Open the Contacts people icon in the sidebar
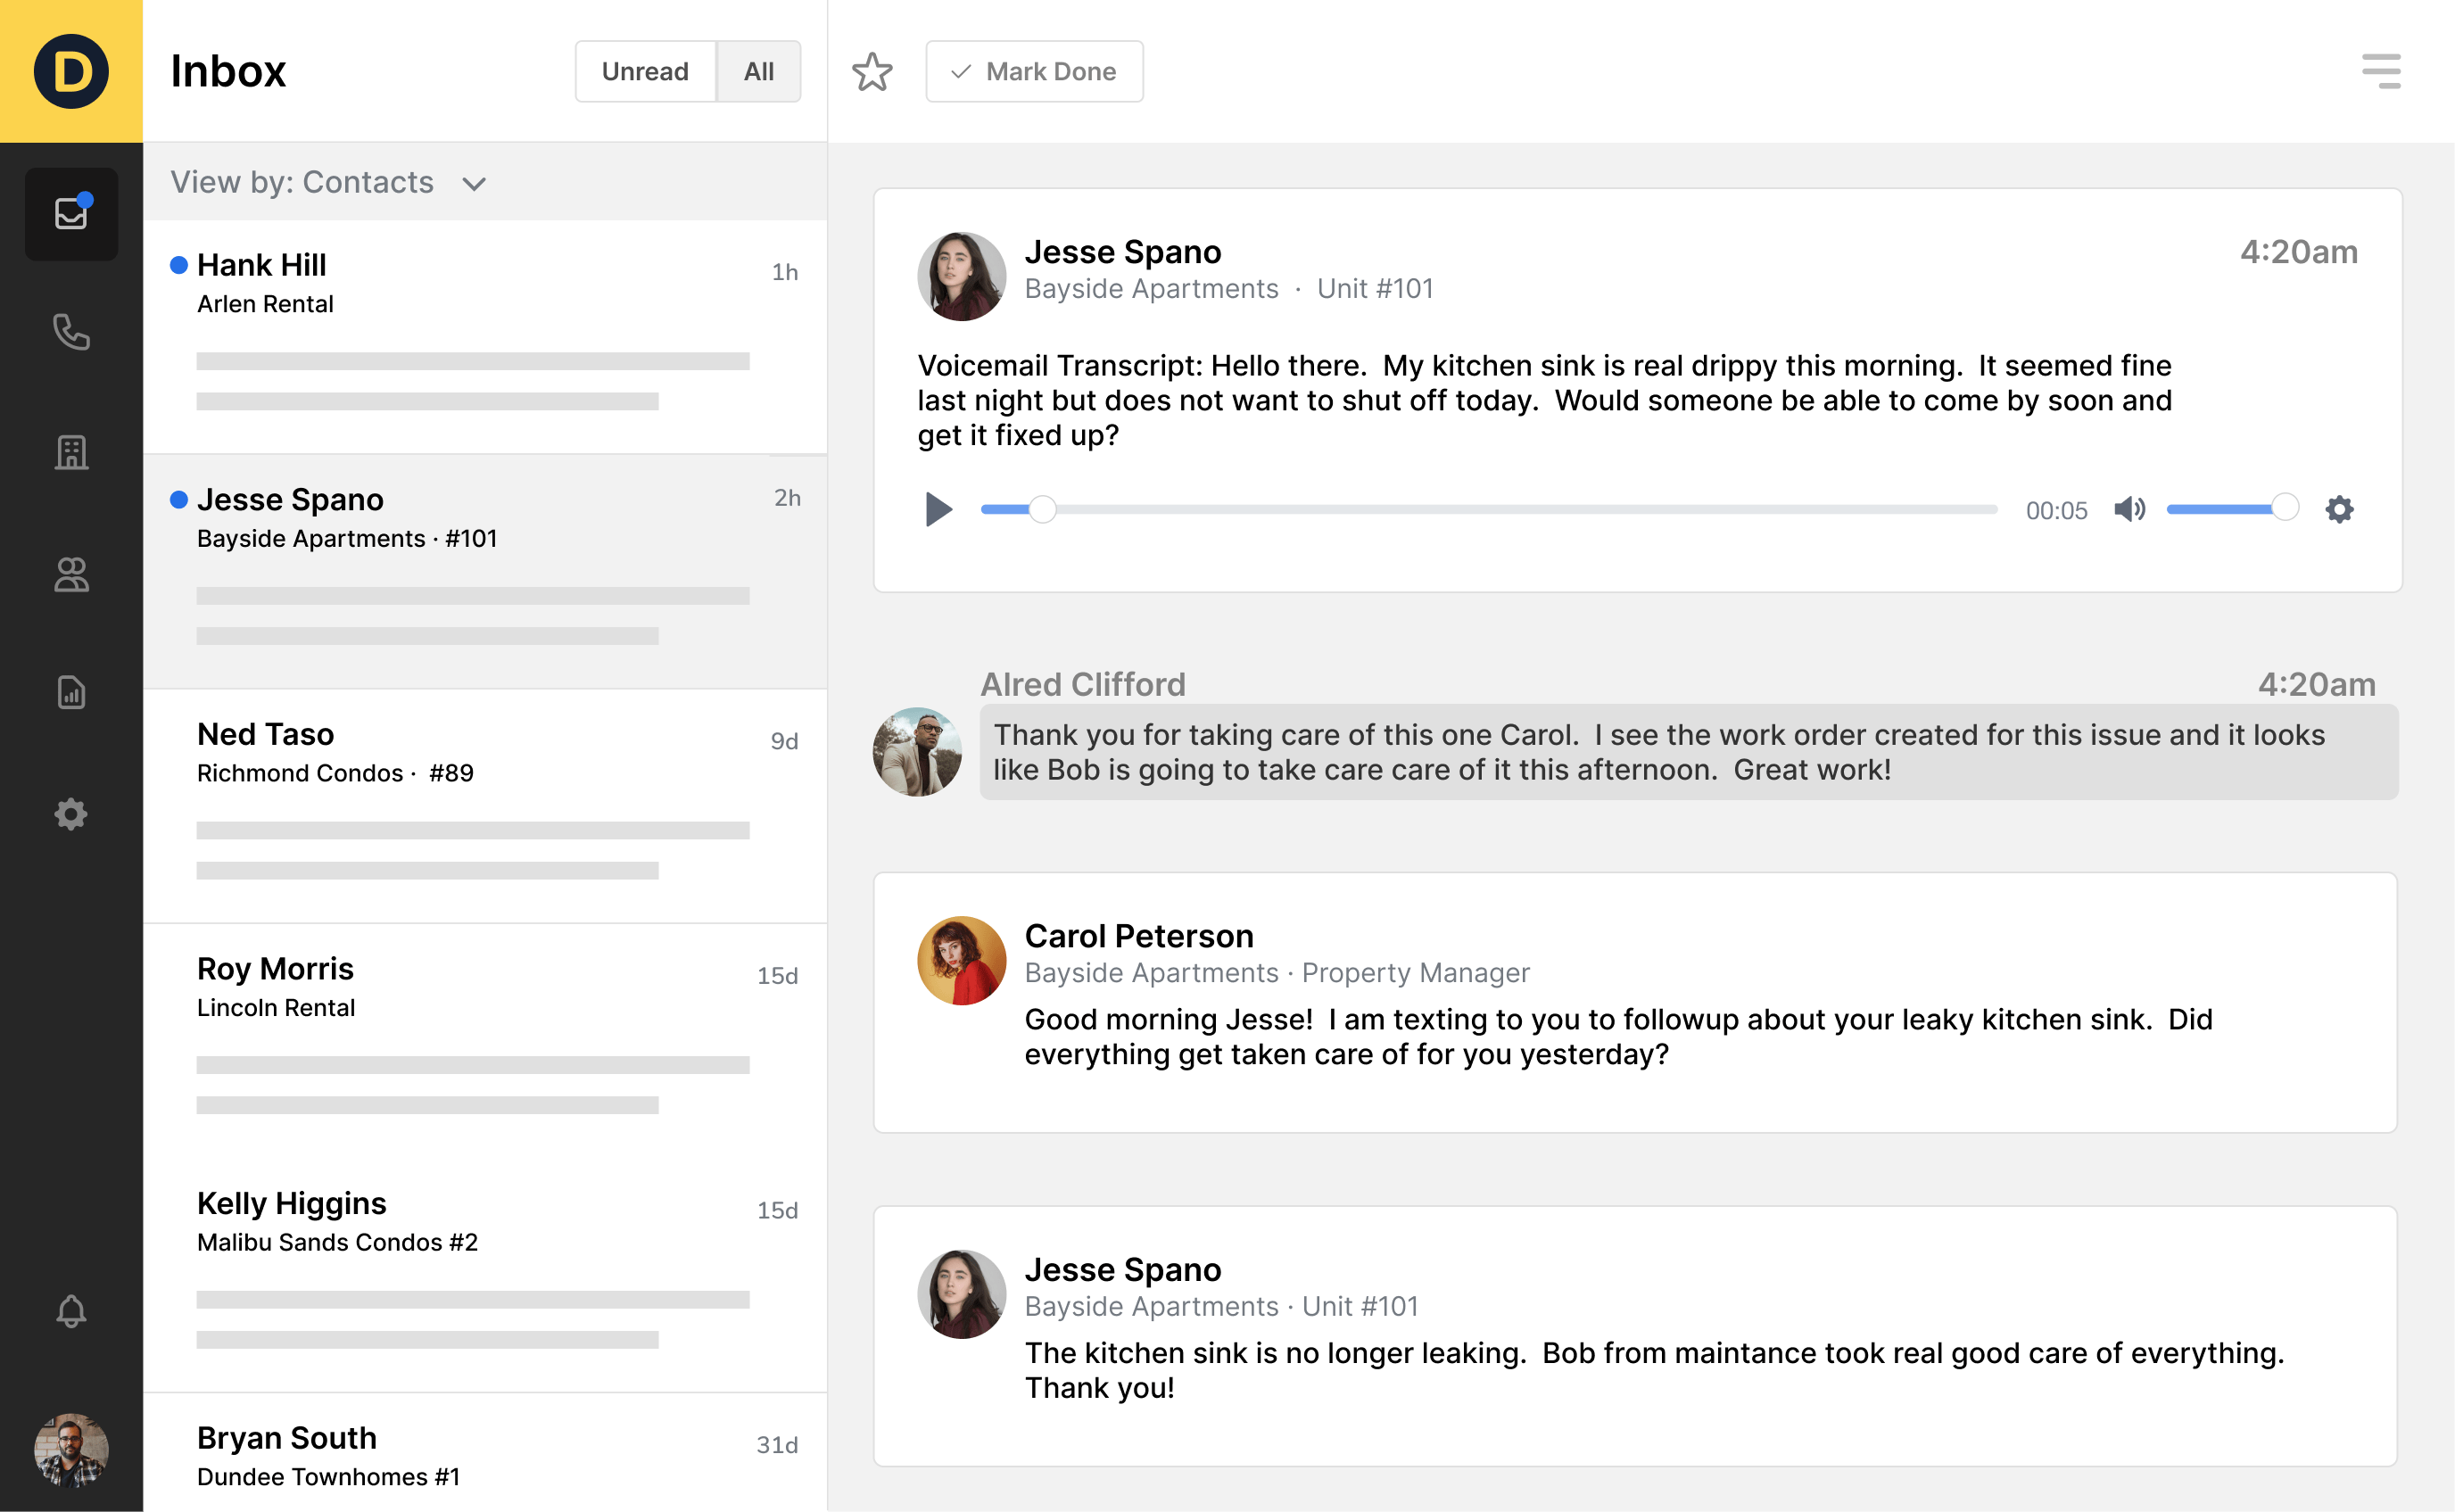Image resolution: width=2455 pixels, height=1512 pixels. point(71,574)
